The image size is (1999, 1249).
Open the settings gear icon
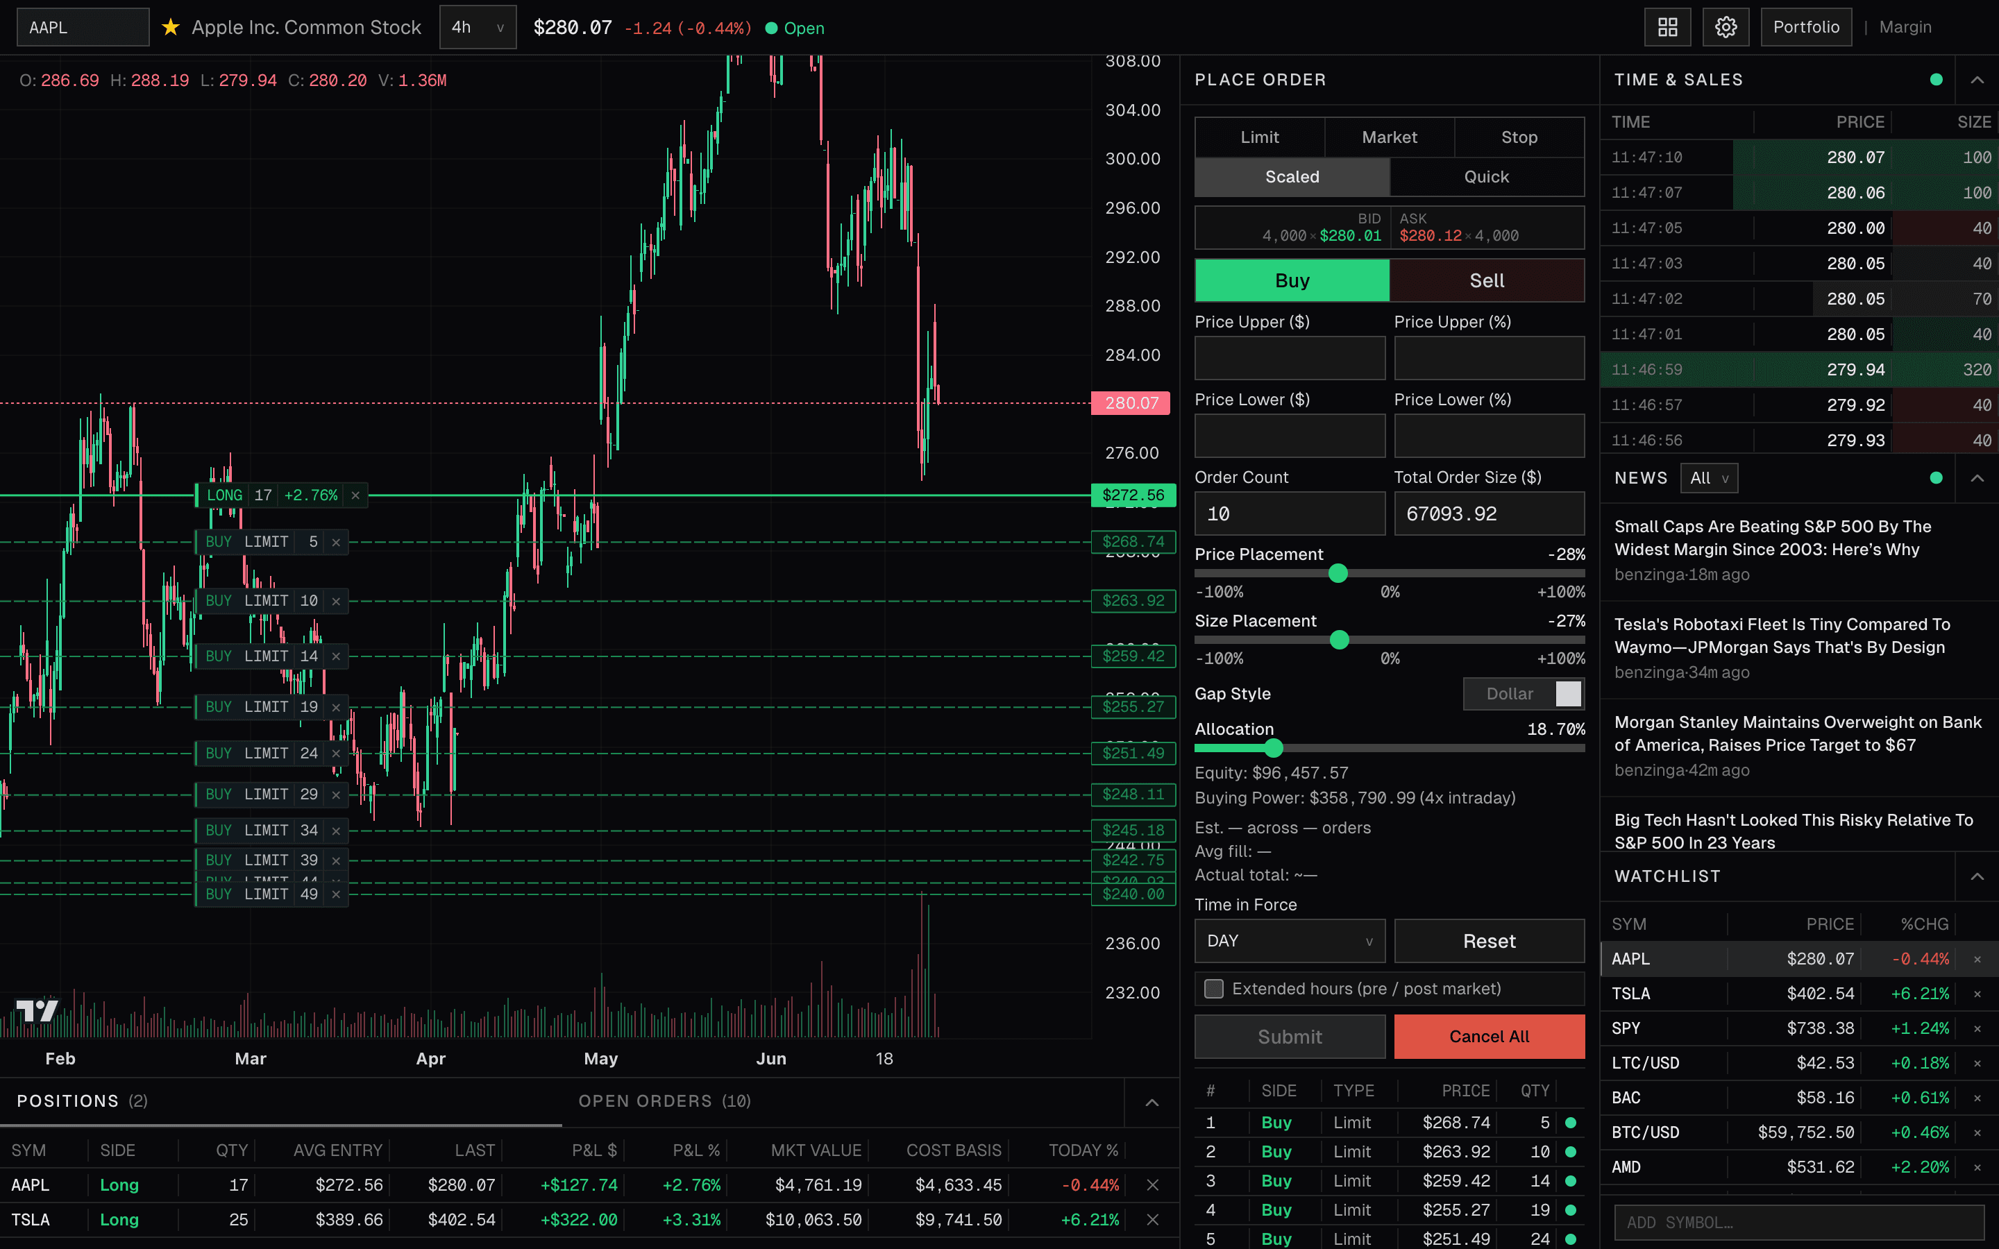[x=1725, y=27]
